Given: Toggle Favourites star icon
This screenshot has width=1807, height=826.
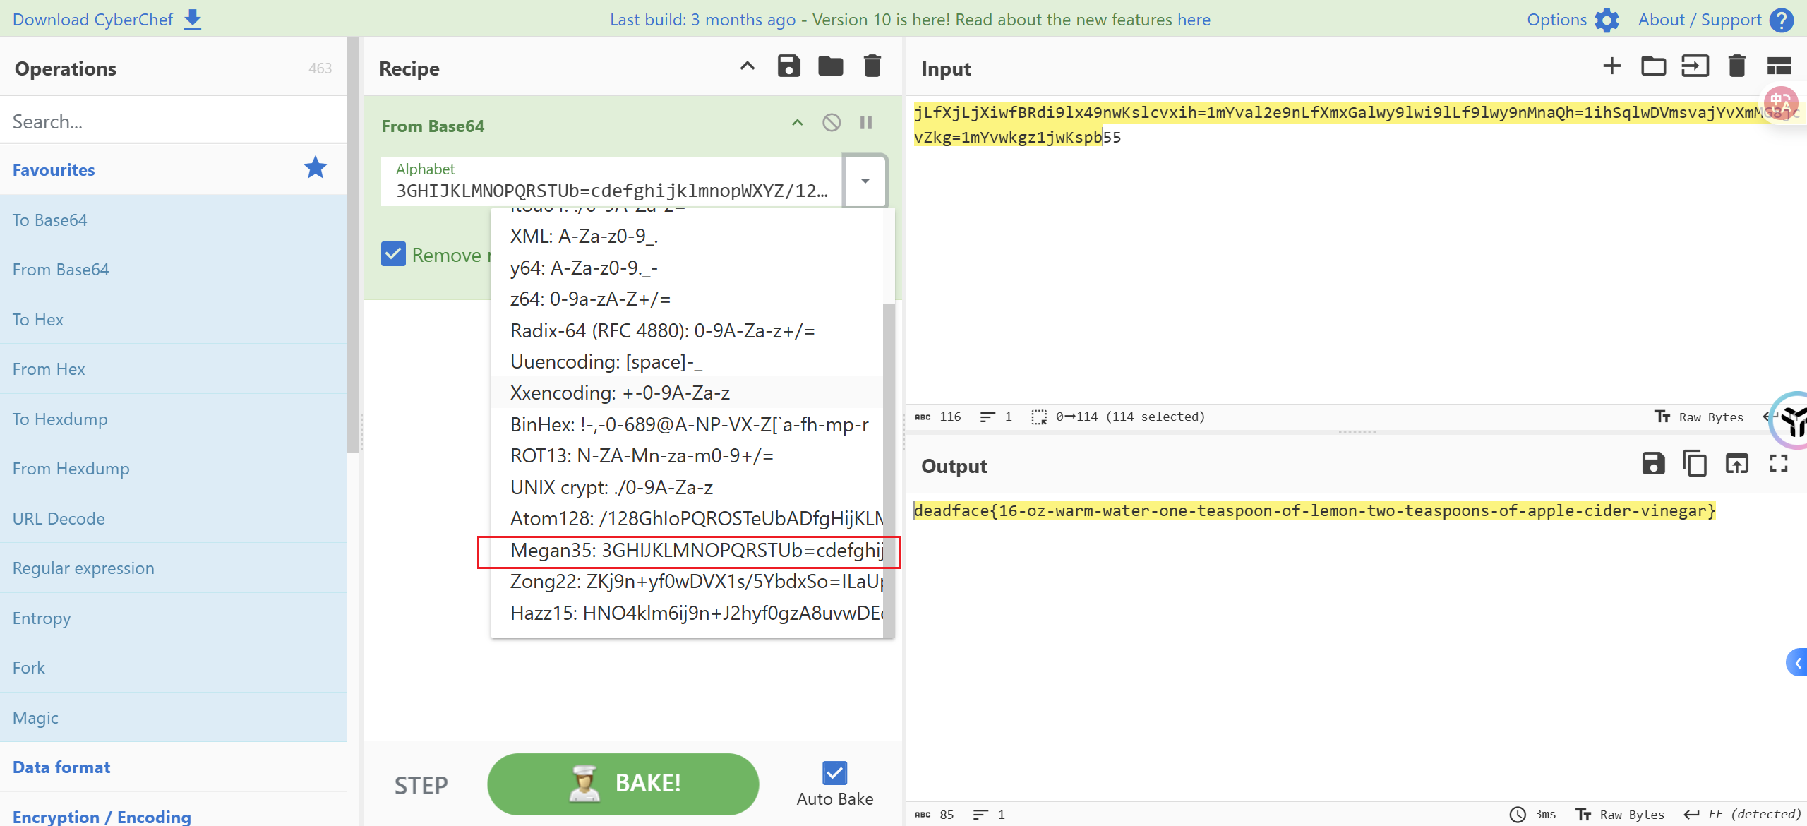Looking at the screenshot, I should [x=315, y=168].
